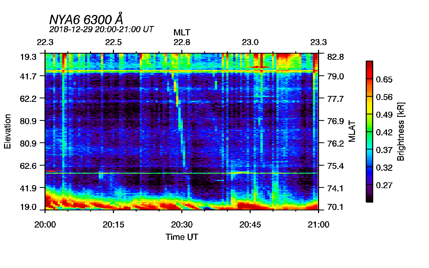This screenshot has width=429, height=268.
Task: Click the 'MLT' top axis label
Action: point(182,32)
